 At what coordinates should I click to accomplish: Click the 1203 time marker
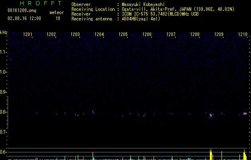coord(75,34)
